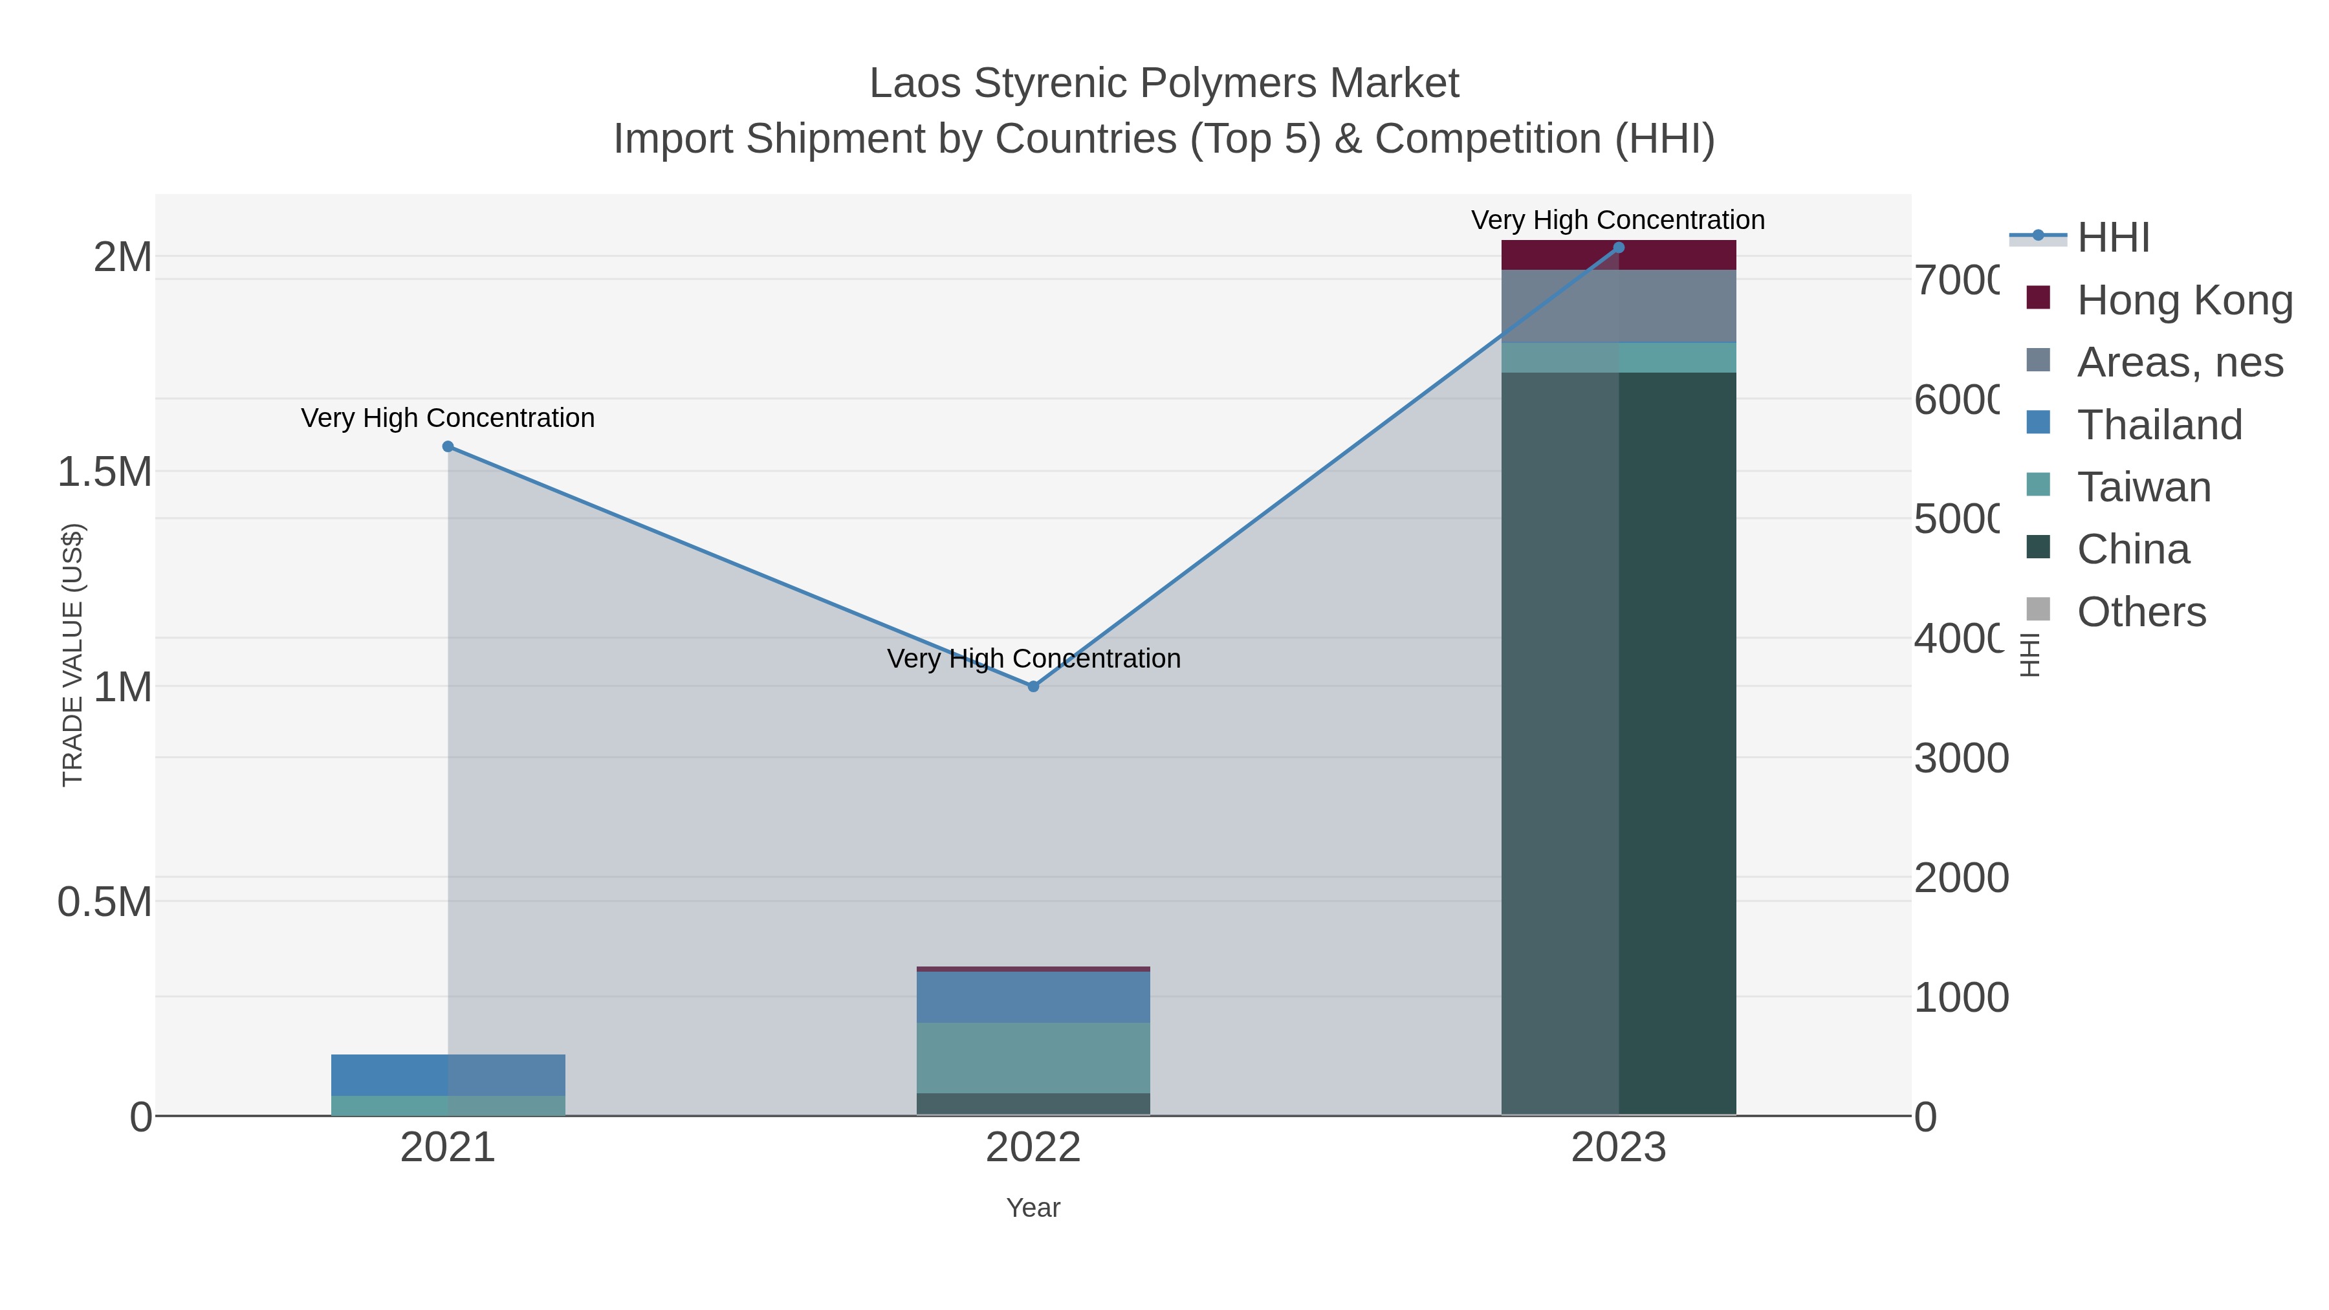Image resolution: width=2329 pixels, height=1310 pixels.
Task: Click 2023 Very High Concentration annotation
Action: click(1619, 220)
